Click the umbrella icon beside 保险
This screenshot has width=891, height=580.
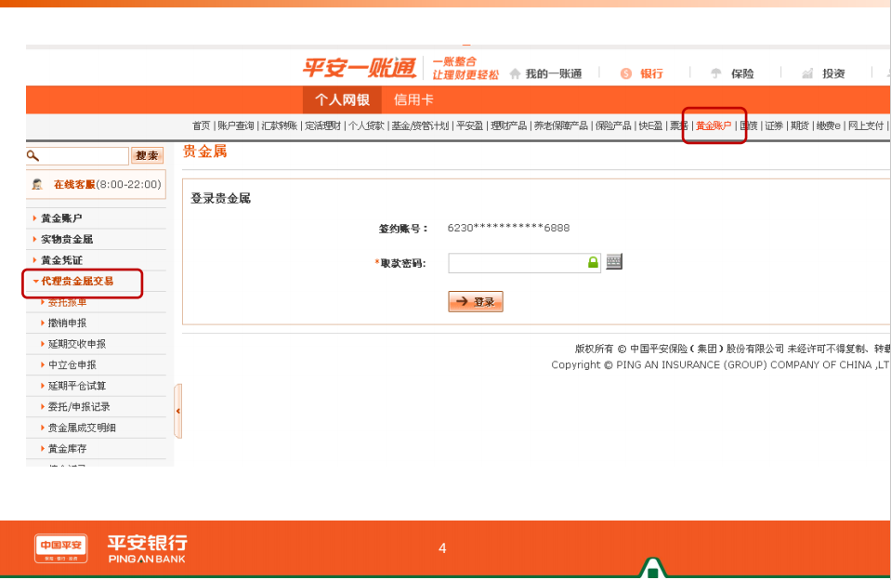(x=716, y=73)
